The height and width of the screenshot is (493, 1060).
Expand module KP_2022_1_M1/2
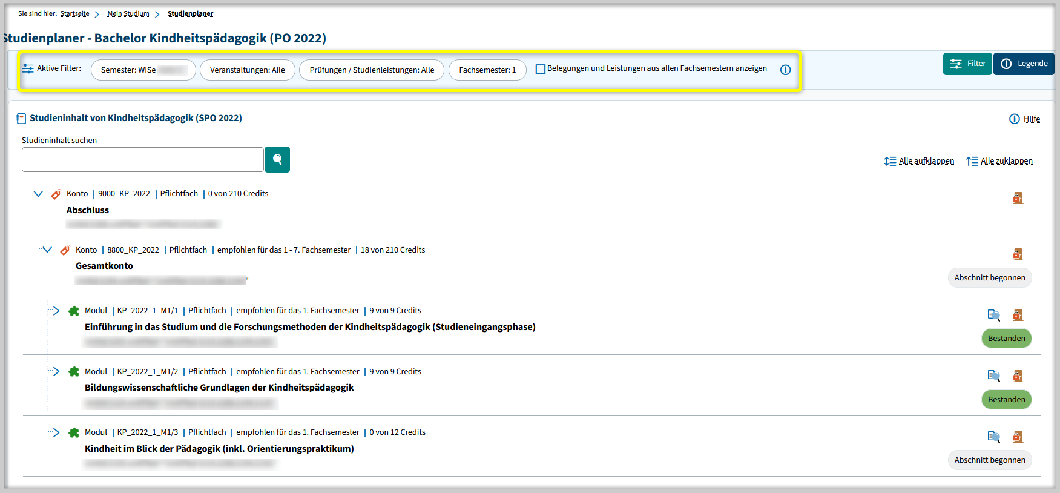tap(56, 371)
